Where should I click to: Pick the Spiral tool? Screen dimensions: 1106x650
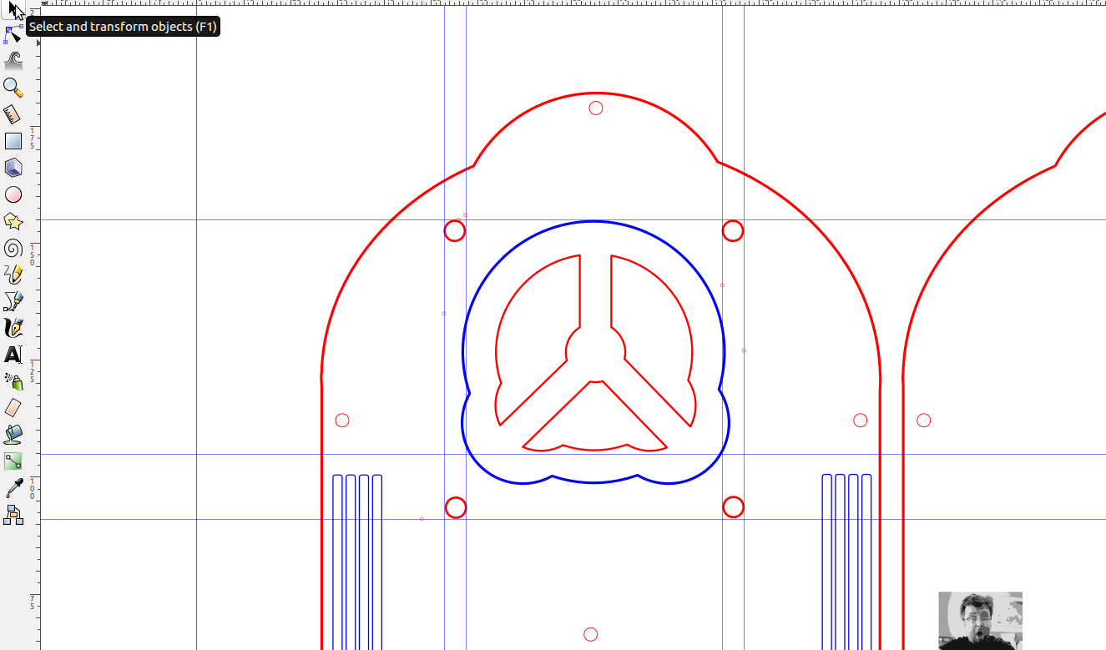[x=13, y=248]
